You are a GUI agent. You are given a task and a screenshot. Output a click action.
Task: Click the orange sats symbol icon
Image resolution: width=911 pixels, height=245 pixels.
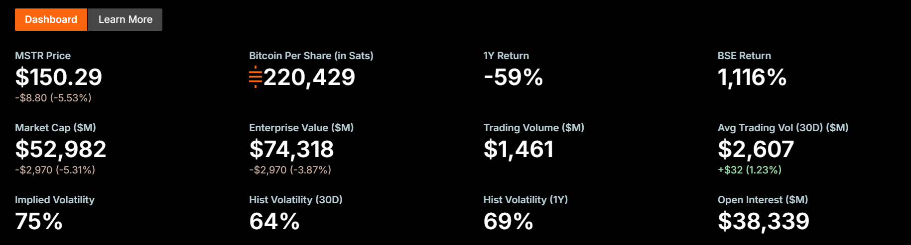256,77
